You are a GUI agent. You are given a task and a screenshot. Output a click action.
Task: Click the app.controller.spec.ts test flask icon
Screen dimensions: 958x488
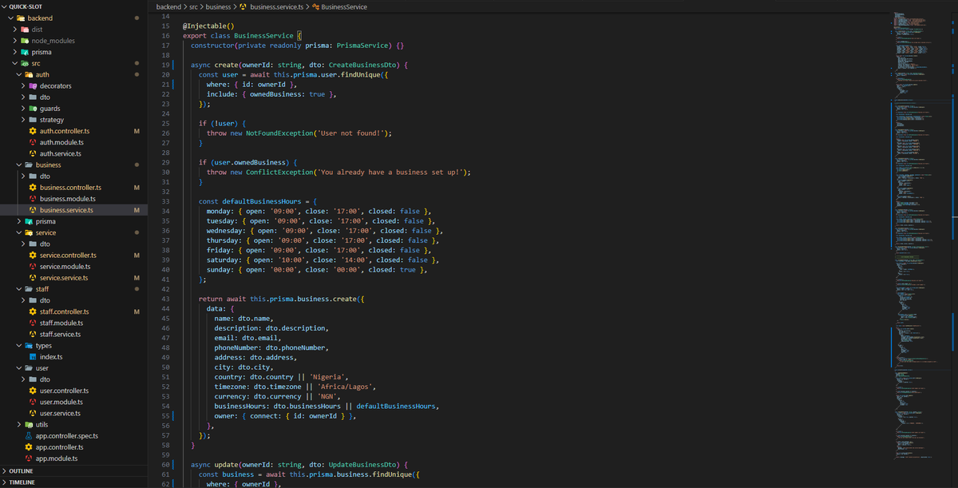(x=29, y=436)
